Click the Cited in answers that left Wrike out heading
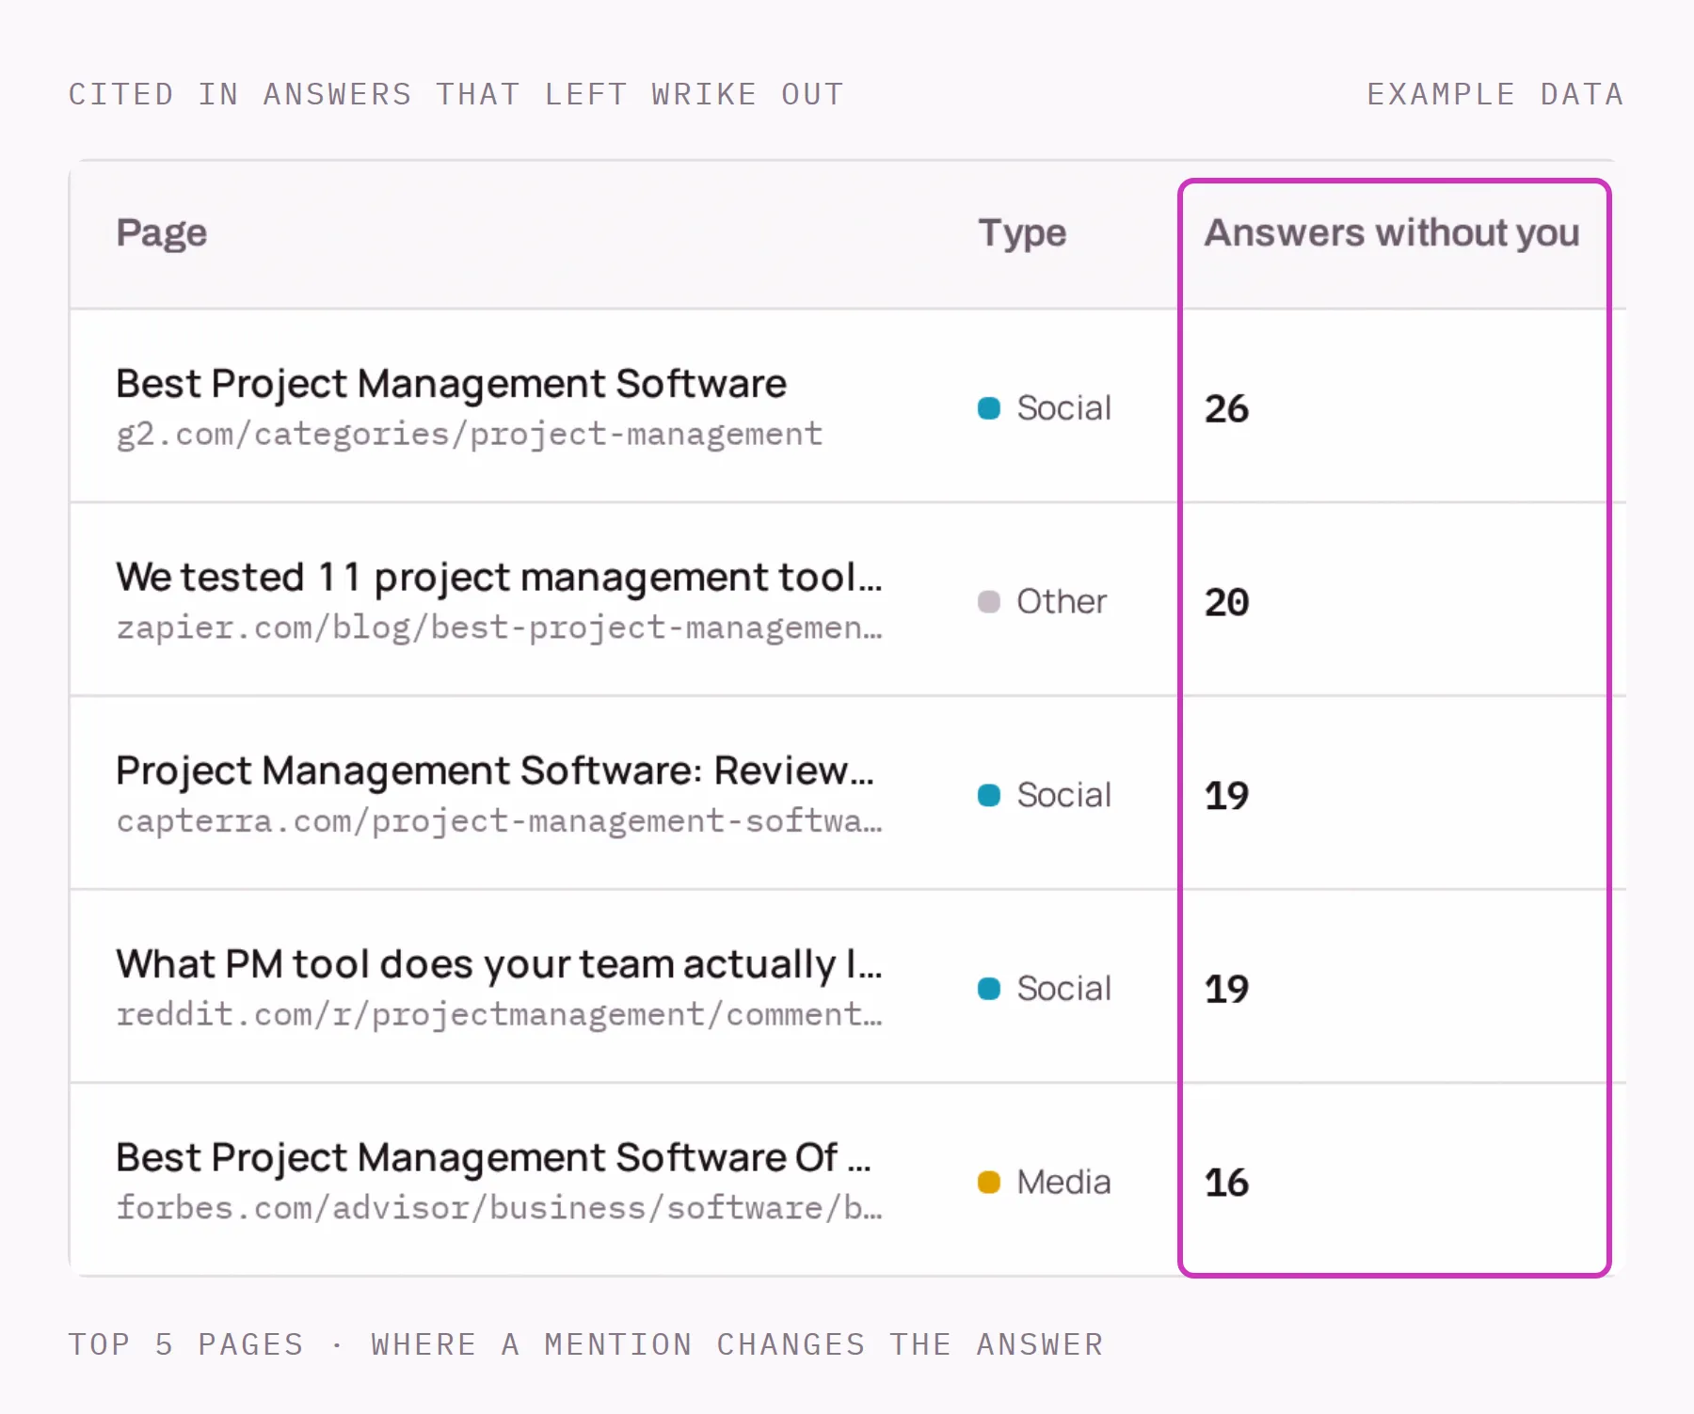This screenshot has width=1694, height=1414. tap(456, 94)
